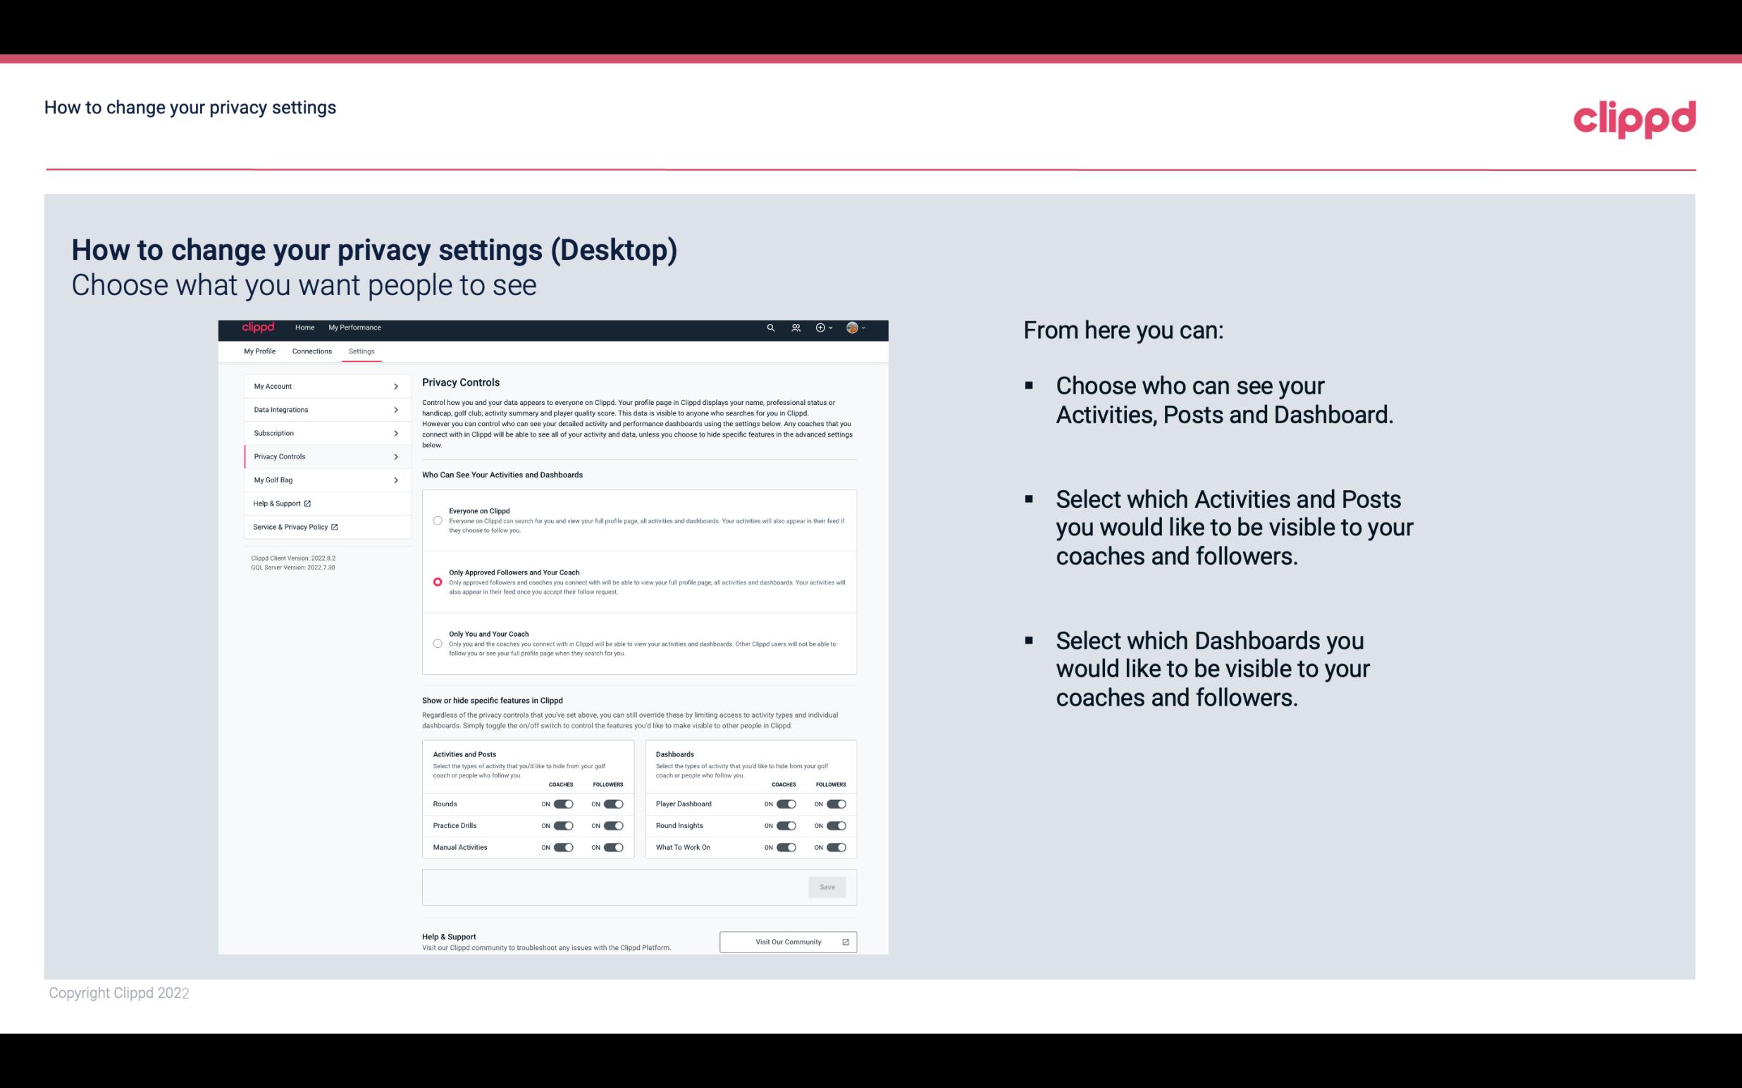This screenshot has width=1742, height=1088.
Task: Toggle Rounds visibility for Followers off
Action: point(613,804)
